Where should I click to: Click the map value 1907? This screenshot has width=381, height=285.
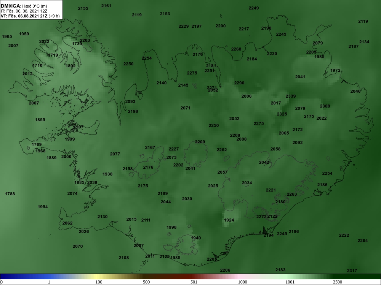[x=78, y=127]
